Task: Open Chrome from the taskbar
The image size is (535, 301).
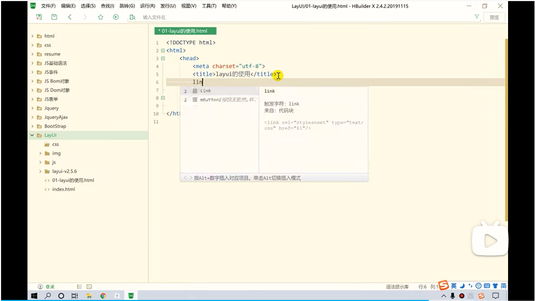Action: tap(103, 296)
